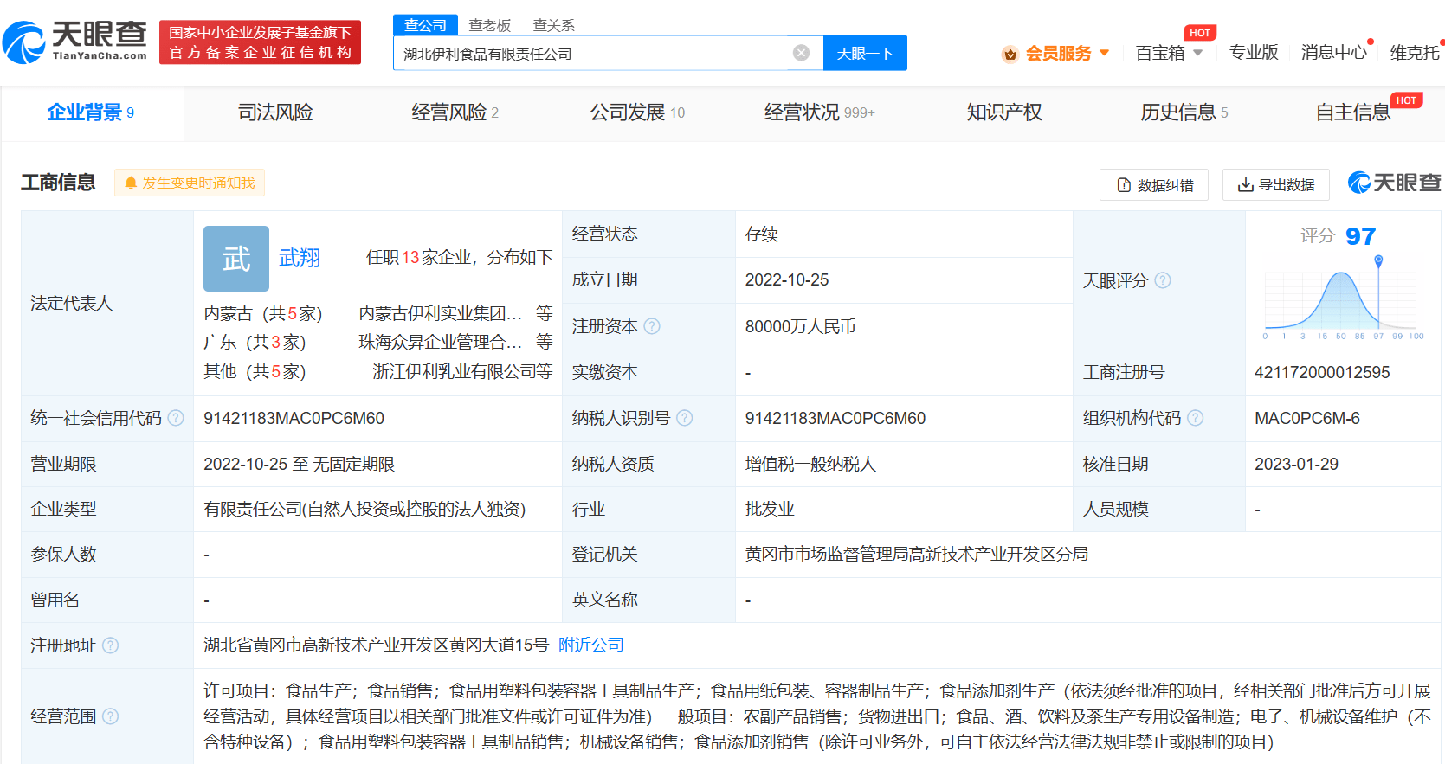Screen dimensions: 1445x764
Task: Switch to the 查老板 search tab
Action: [x=490, y=26]
